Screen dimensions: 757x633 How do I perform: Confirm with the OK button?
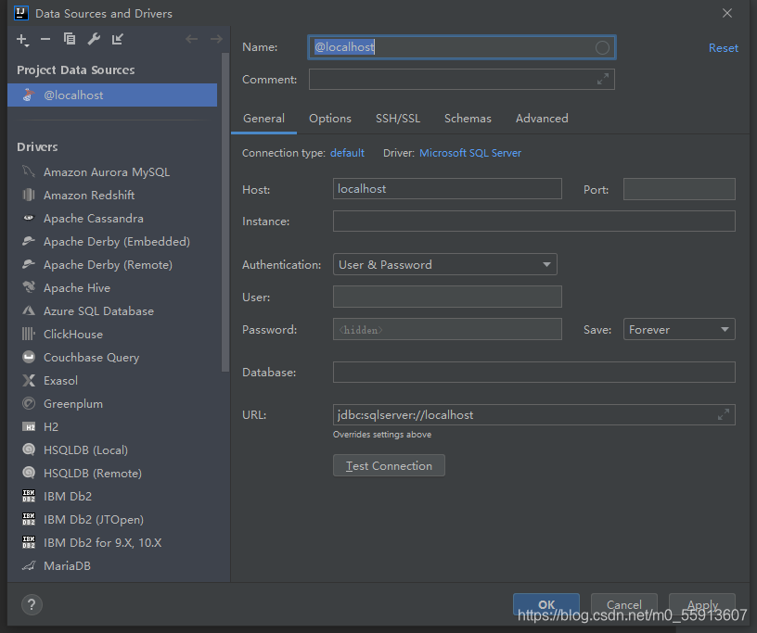[x=546, y=604]
